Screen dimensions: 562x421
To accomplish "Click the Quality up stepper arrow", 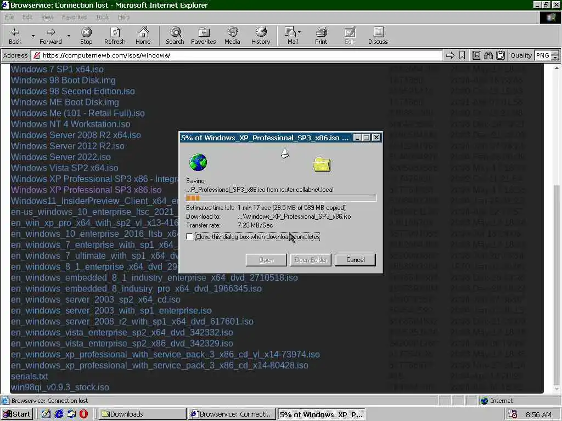I will coord(555,53).
